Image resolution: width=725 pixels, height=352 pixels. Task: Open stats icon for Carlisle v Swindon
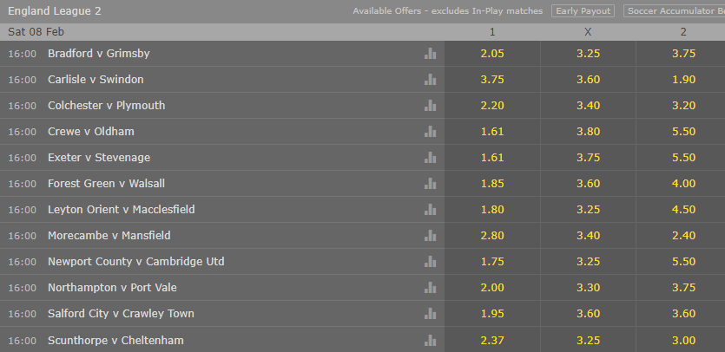click(x=430, y=80)
